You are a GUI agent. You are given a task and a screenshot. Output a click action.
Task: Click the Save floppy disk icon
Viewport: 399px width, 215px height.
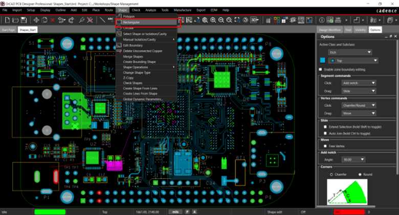coord(24,20)
